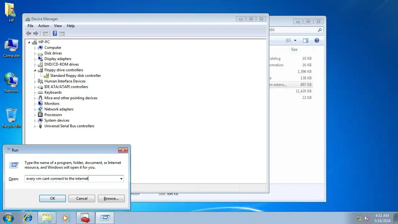
Task: Click the Properties view toolbar icon next to Help
Action: click(x=62, y=34)
